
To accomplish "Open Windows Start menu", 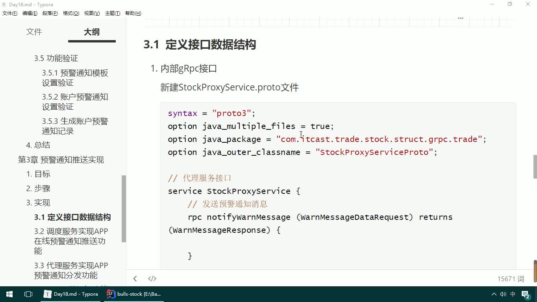I will [x=9, y=294].
